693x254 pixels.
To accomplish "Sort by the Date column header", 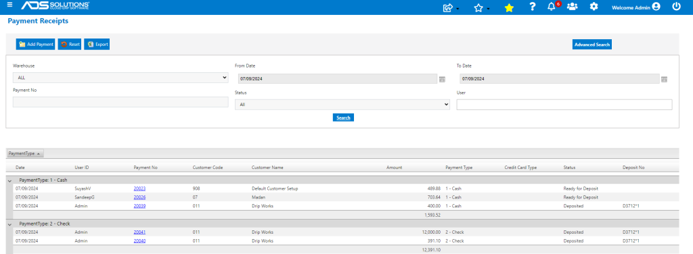I will pyautogui.click(x=20, y=168).
